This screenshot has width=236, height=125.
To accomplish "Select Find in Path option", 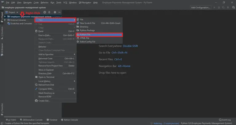I will coord(55,35).
